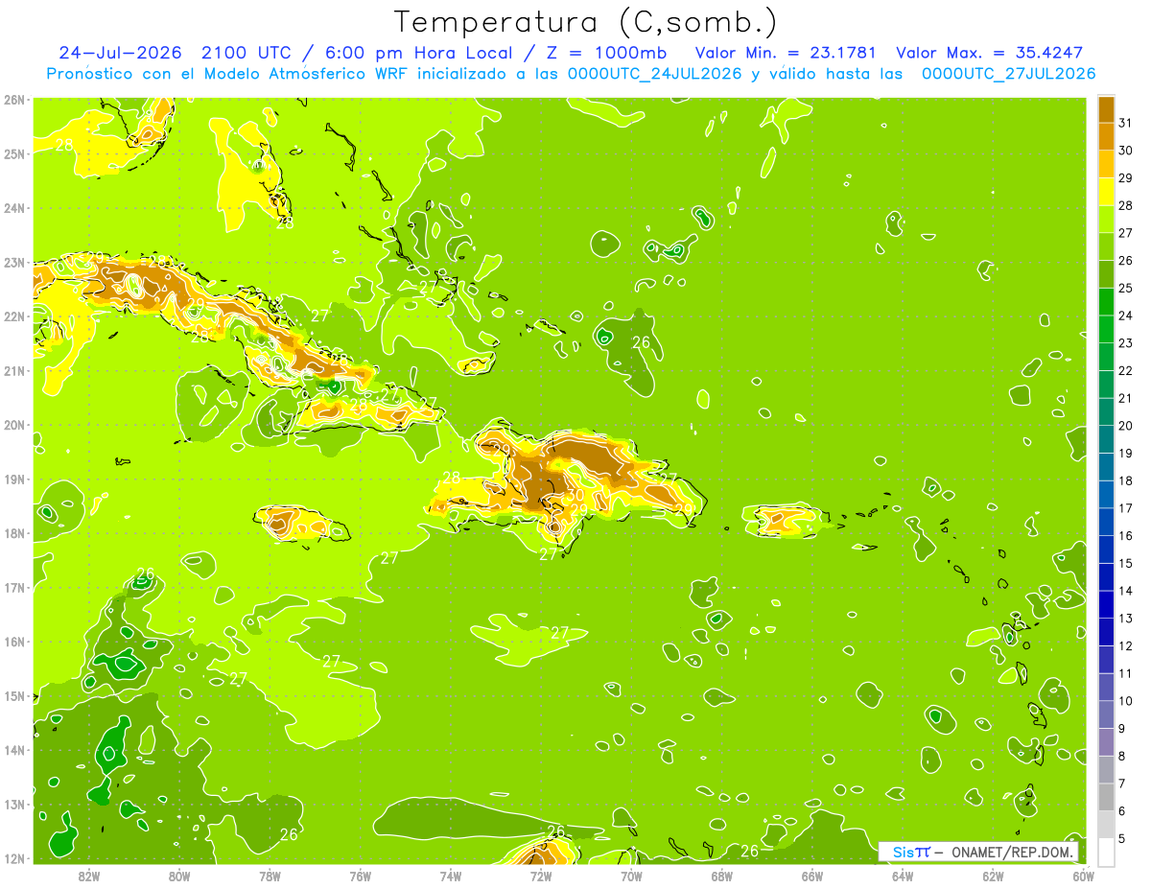
Task: Click the title 'Temperatura (C,somb.)'
Action: (x=585, y=22)
